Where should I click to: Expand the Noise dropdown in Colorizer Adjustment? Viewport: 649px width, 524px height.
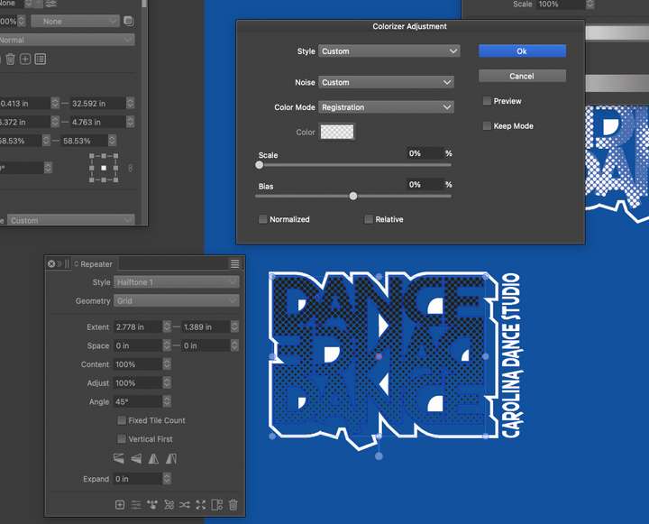(386, 82)
